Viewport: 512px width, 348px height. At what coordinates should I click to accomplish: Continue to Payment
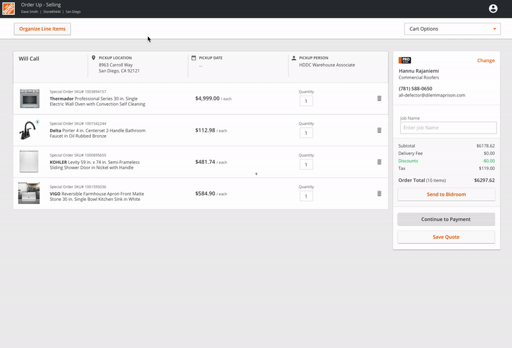[x=446, y=219]
